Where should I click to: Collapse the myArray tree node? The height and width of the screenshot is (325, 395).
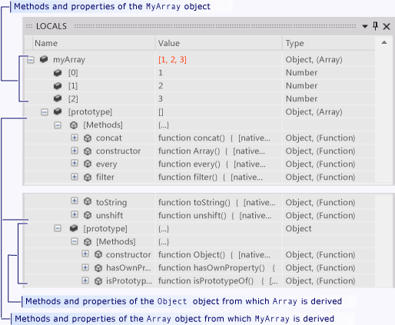click(x=31, y=60)
